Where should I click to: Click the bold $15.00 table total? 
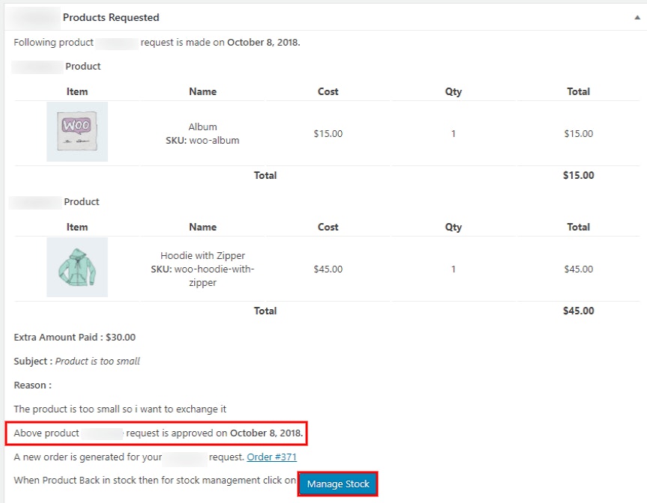(x=579, y=175)
